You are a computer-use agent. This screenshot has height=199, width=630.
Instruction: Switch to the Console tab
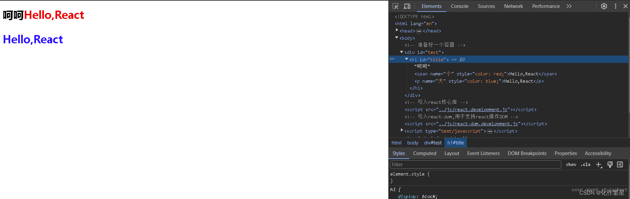(460, 6)
